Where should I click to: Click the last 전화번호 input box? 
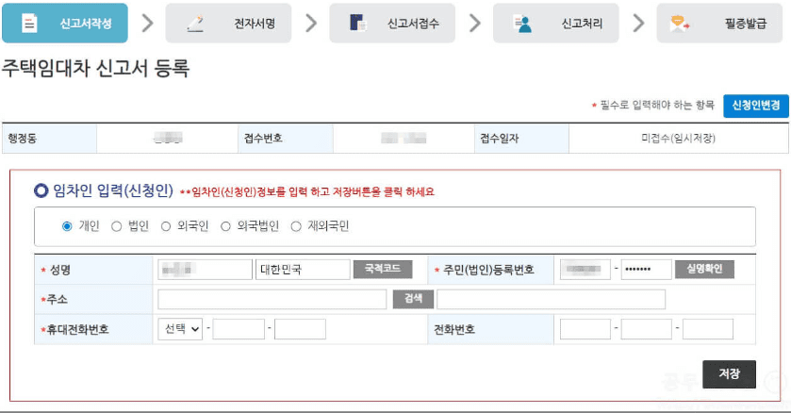click(708, 329)
